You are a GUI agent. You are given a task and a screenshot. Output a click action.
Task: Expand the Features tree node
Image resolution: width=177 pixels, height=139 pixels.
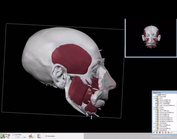coord(154,109)
